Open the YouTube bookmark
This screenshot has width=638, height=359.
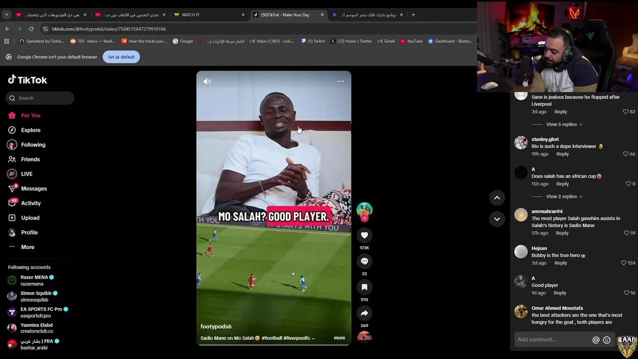[x=411, y=41]
